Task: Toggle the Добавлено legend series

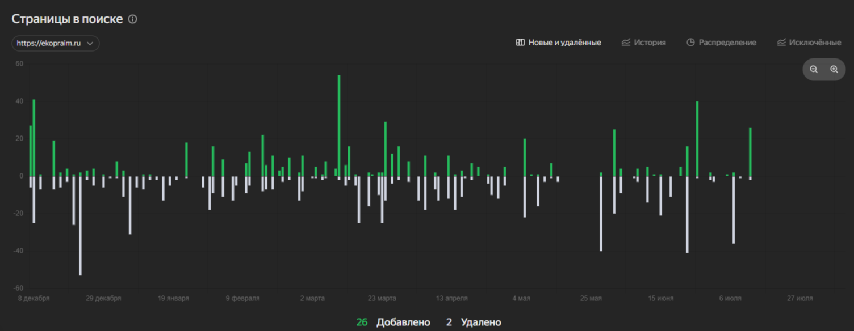Action: point(393,322)
